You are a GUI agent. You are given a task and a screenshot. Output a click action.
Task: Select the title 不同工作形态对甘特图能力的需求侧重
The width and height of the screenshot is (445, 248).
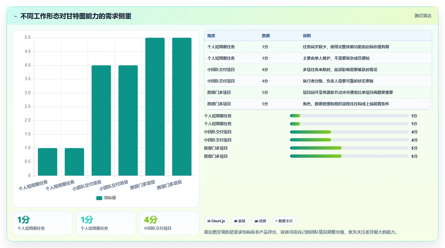click(76, 16)
